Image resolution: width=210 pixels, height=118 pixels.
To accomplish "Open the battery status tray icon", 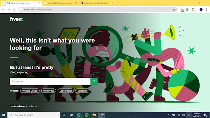I will (174, 115).
